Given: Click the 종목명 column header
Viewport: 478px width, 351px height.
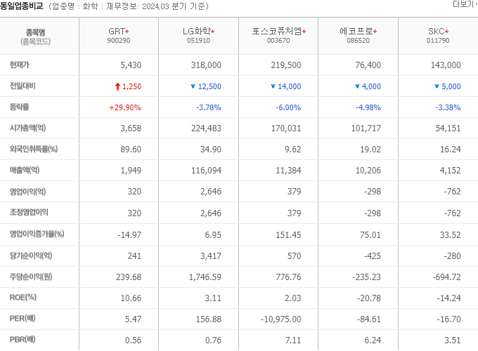Looking at the screenshot, I should pyautogui.click(x=36, y=32).
